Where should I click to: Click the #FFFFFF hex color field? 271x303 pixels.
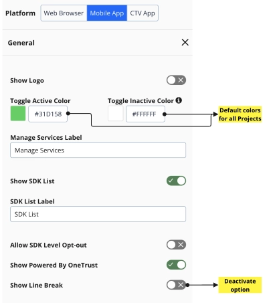coord(145,114)
